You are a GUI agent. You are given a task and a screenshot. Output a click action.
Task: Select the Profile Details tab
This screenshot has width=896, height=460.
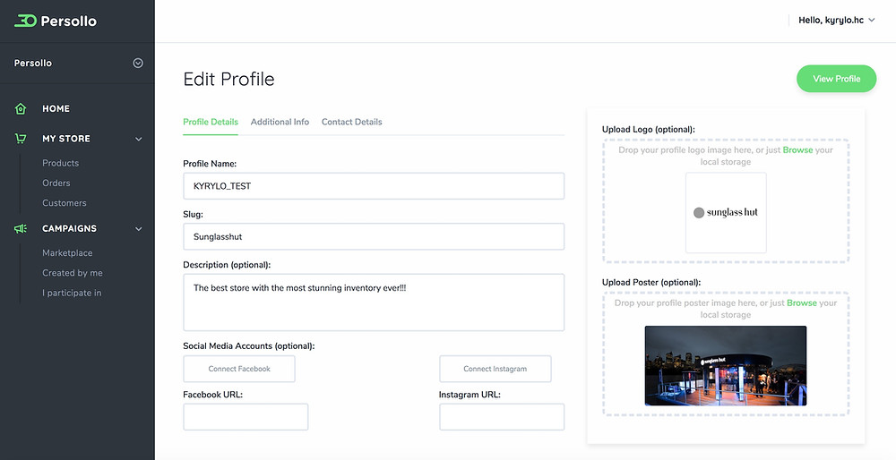211,122
